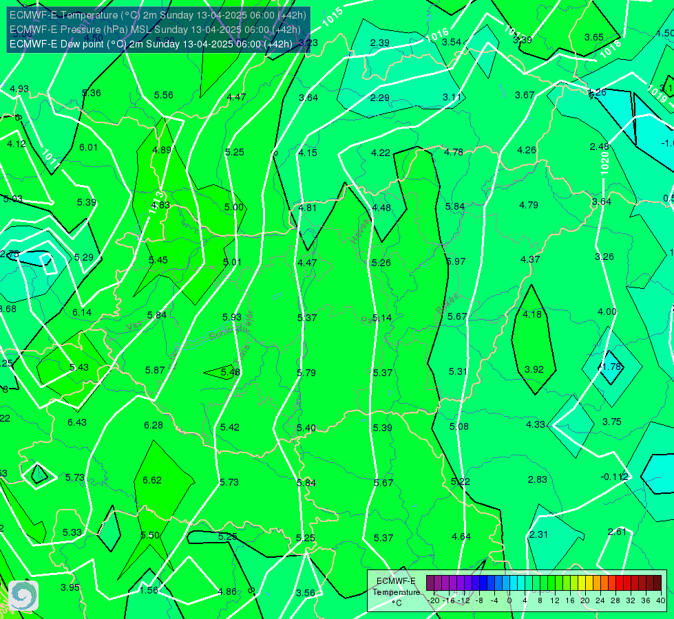Click the 6.43 temperature value

pyautogui.click(x=77, y=423)
